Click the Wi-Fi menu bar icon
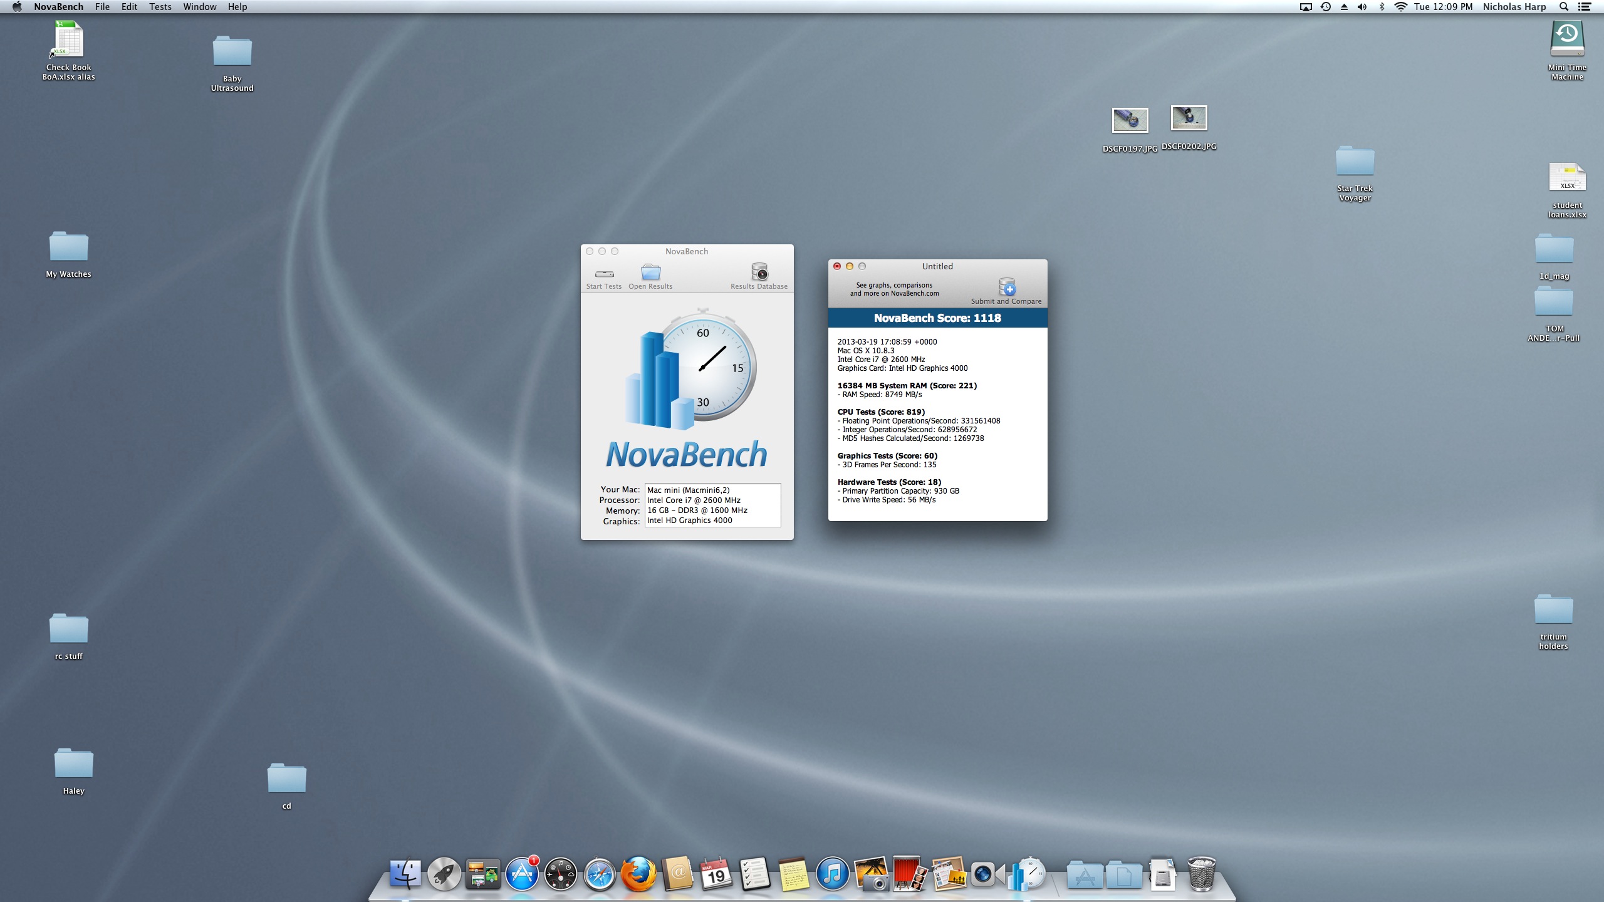 1400,7
